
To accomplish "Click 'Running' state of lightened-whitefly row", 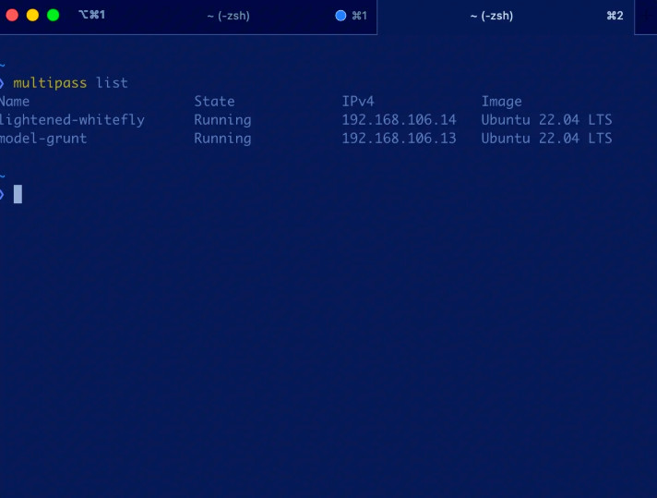I will [222, 120].
